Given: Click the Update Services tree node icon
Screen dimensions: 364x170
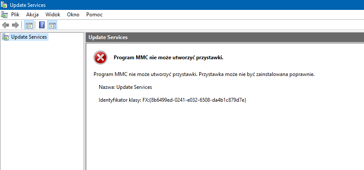Looking at the screenshot, I should (6, 37).
